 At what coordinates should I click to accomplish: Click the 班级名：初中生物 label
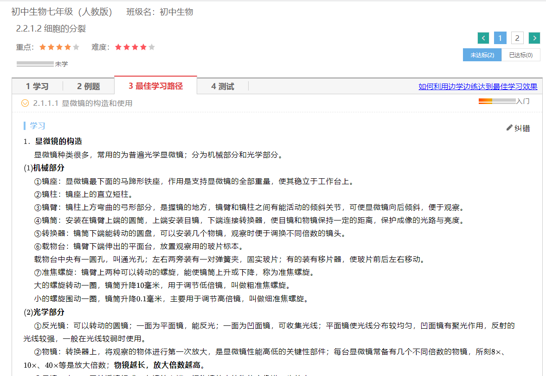point(160,12)
